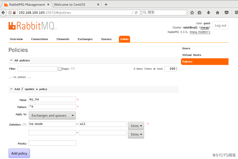Viewport: 238px width, 159px height.
Task: Select Policies in the admin sidebar
Action: [x=205, y=62]
